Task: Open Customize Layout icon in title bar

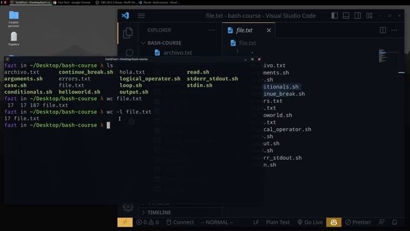Action: tap(369, 15)
